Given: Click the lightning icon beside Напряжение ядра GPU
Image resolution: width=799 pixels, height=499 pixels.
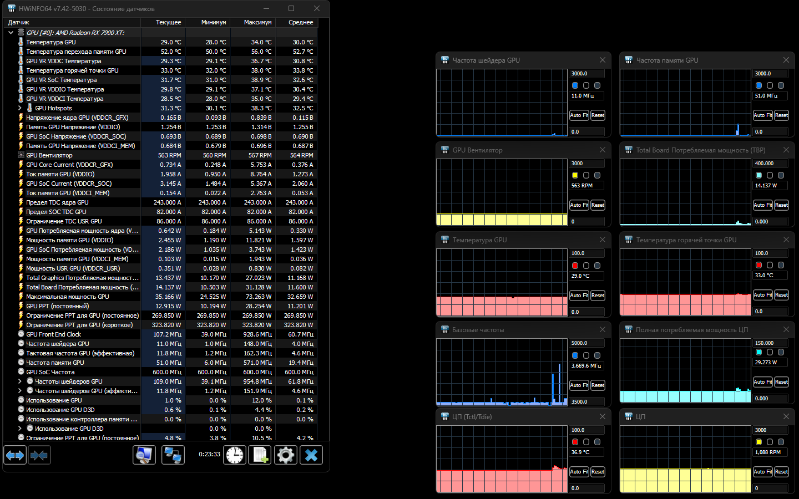Looking at the screenshot, I should [x=21, y=118].
